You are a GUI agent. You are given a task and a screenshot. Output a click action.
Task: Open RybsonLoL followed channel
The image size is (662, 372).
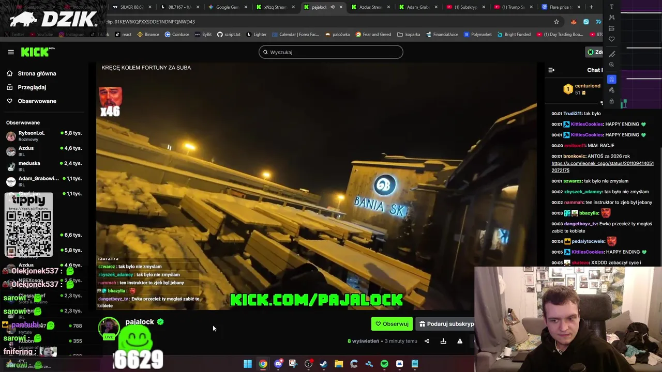pyautogui.click(x=44, y=136)
